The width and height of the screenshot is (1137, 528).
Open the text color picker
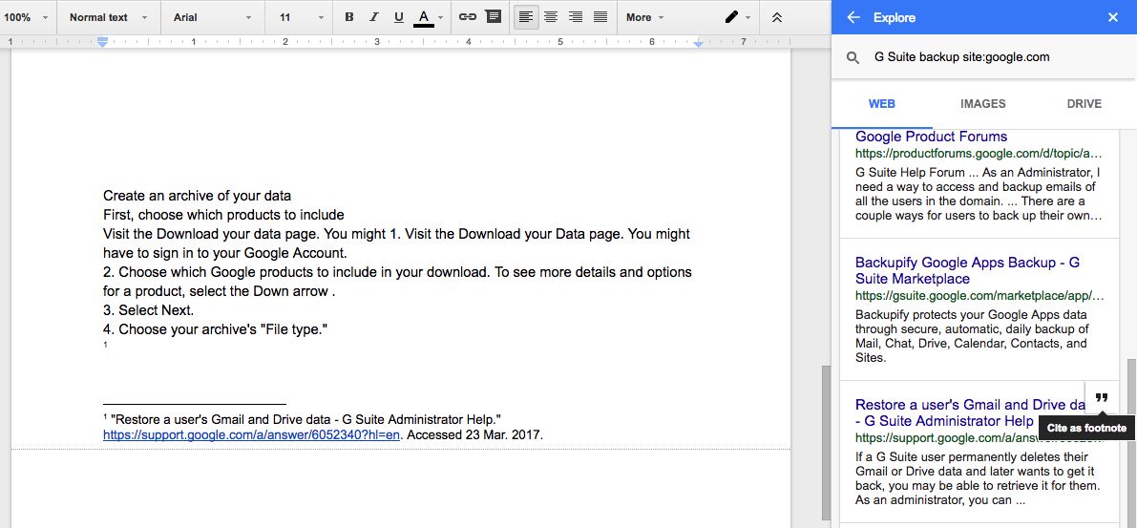tap(425, 17)
